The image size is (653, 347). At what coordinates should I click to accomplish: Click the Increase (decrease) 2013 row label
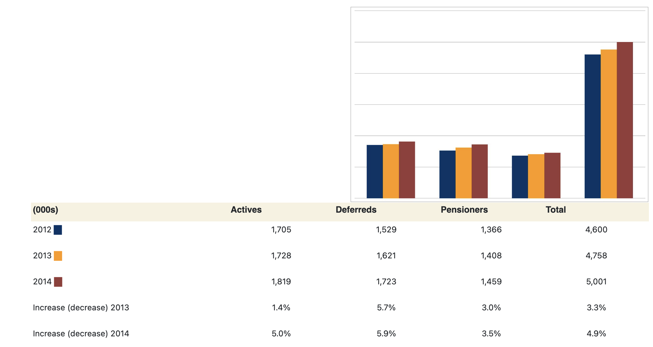81,308
